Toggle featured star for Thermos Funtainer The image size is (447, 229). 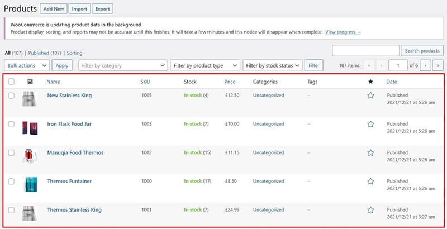370,182
